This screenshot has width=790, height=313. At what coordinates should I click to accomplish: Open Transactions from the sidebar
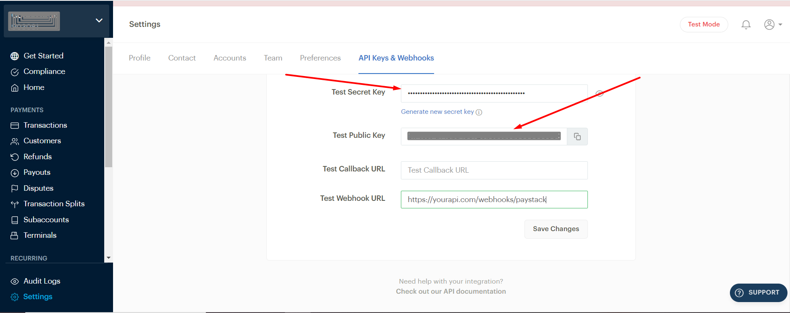(45, 125)
